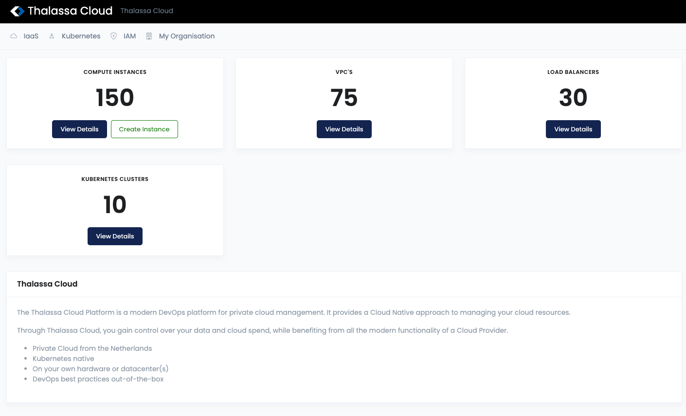Click the LOAD BALANCERS card heading
Image resolution: width=686 pixels, height=416 pixels.
(573, 72)
